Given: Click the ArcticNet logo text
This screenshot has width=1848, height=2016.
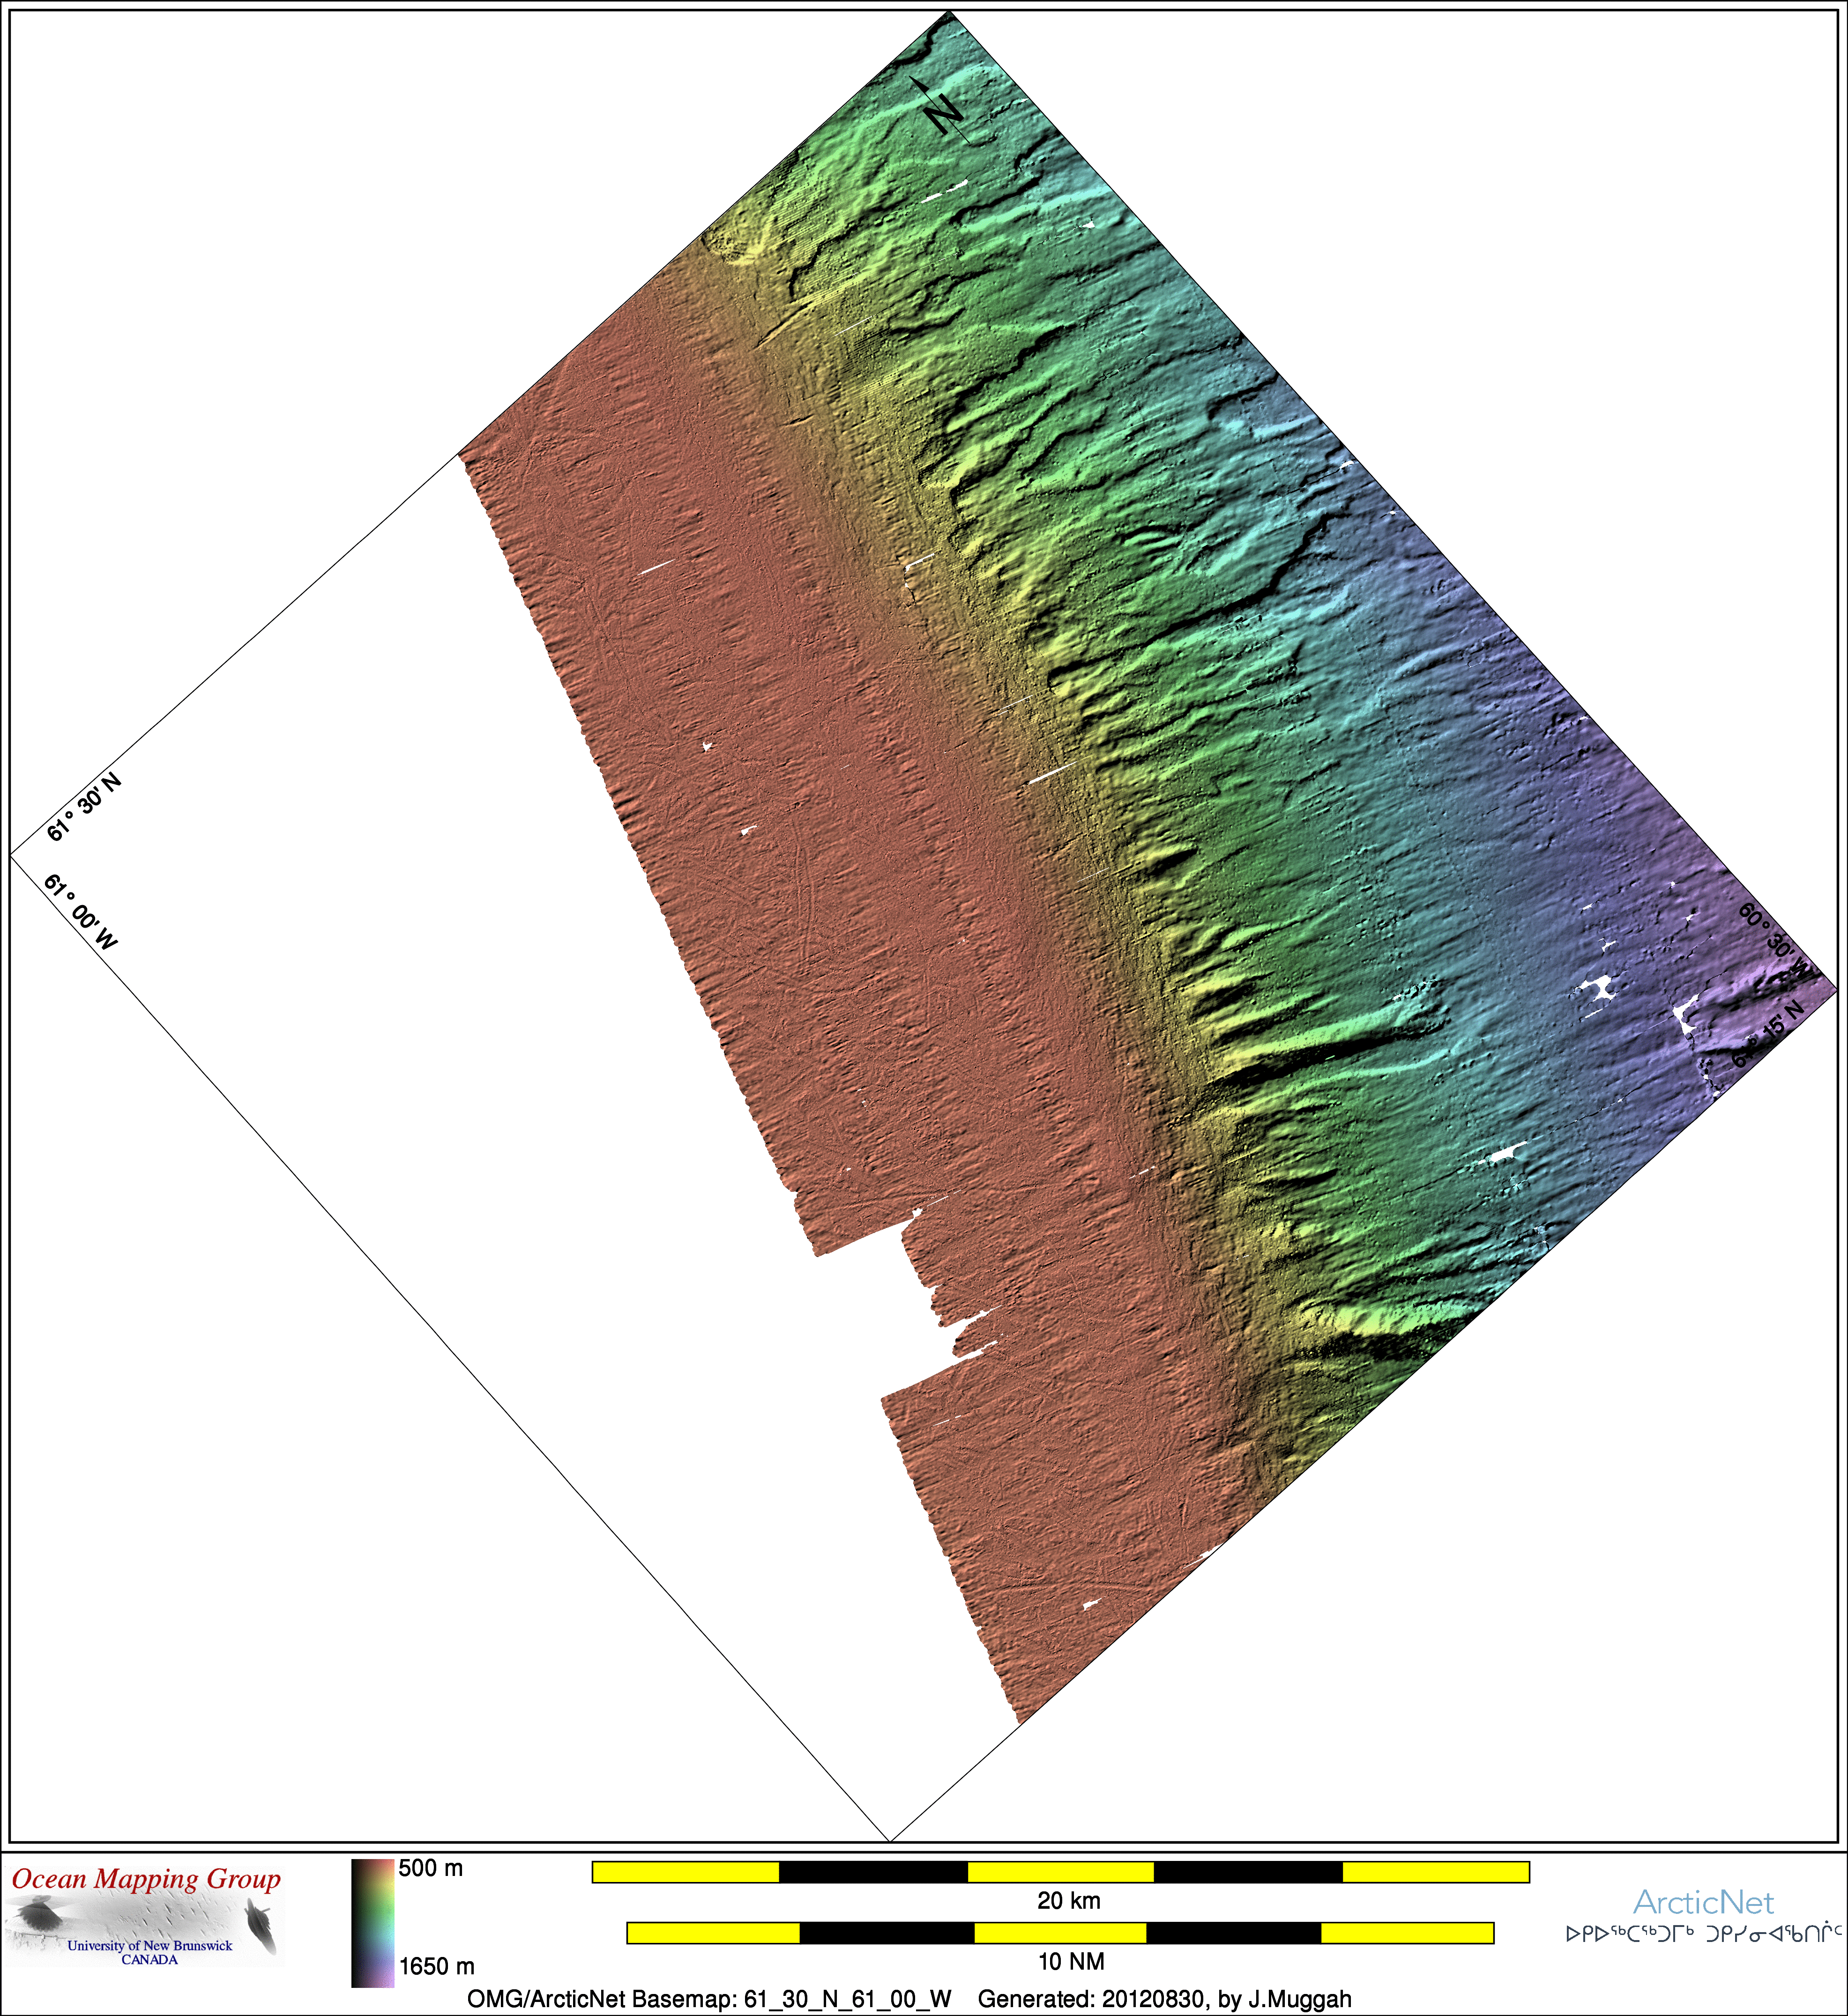Looking at the screenshot, I should [1703, 1902].
